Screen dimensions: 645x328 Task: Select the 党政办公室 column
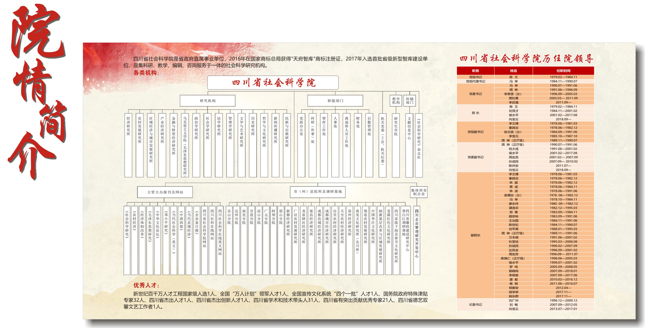301,145
